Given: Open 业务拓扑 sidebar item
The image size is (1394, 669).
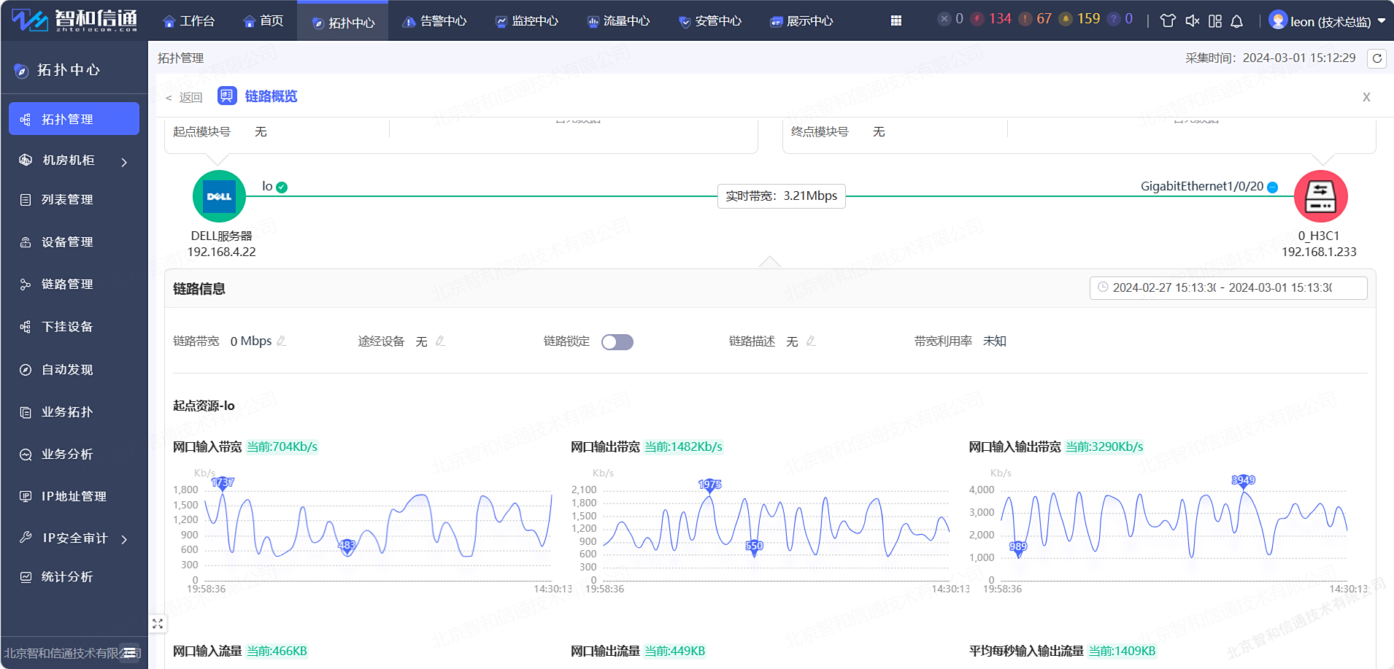Looking at the screenshot, I should click(74, 411).
